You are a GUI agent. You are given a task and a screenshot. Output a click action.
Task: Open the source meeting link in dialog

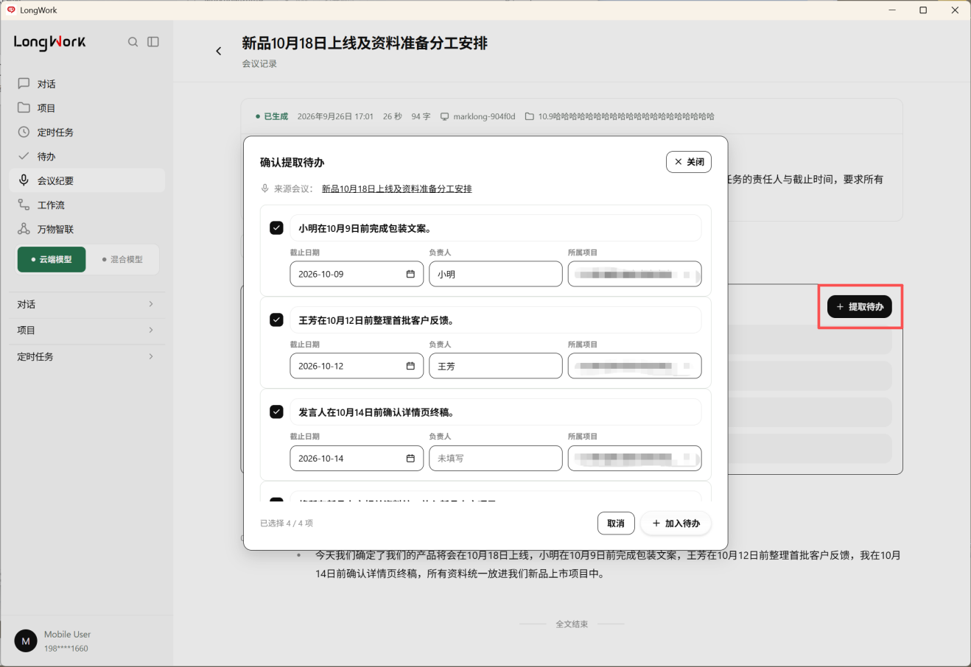[x=397, y=189]
